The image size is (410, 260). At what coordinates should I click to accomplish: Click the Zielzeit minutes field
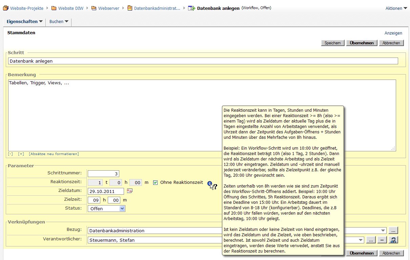(x=114, y=200)
